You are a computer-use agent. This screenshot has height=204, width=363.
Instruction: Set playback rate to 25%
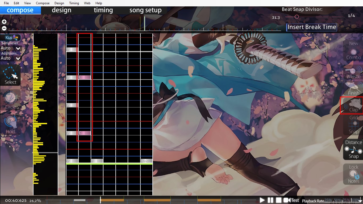(328, 200)
